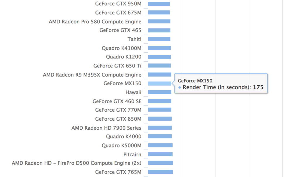Click the Tahiti render time bar
The width and height of the screenshot is (300, 177).
point(159,39)
